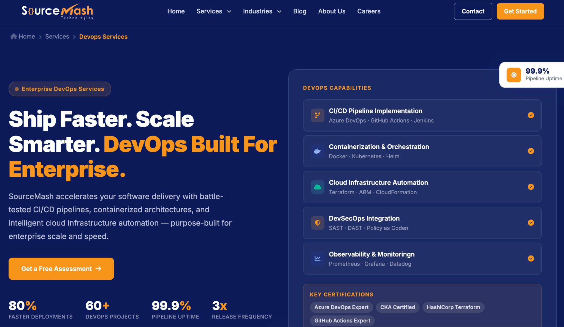Select the Enterprise DevOps Services pill

coord(60,89)
